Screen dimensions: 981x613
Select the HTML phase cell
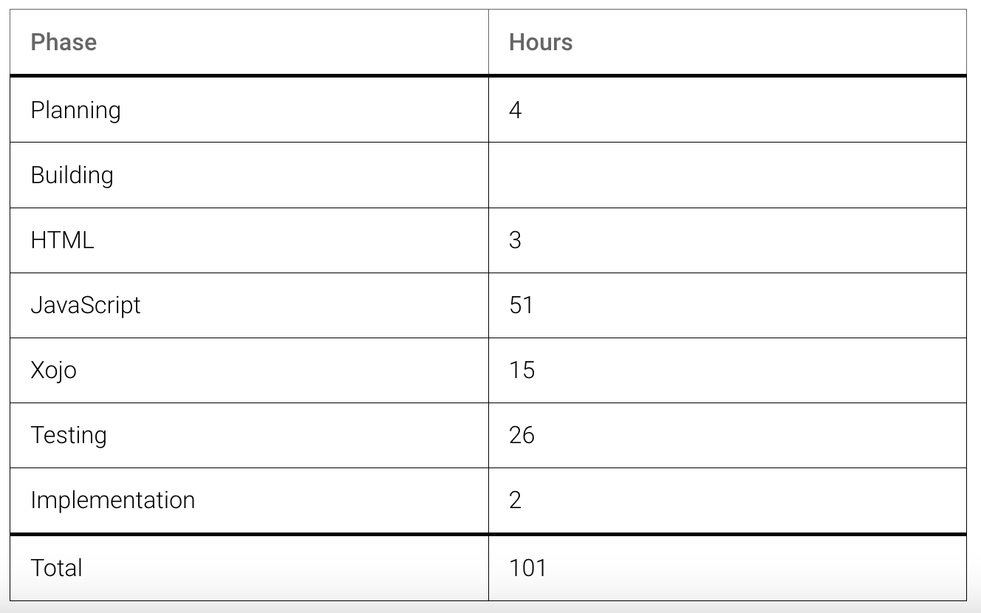click(62, 240)
